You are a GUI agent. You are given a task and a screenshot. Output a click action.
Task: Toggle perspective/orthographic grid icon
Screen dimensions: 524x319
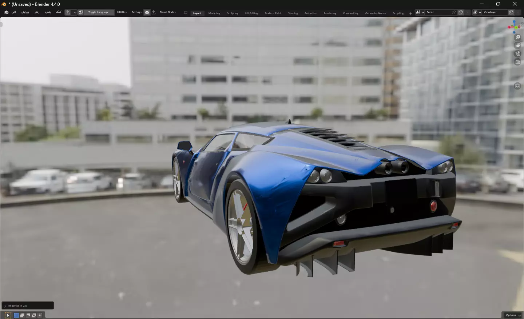pyautogui.click(x=518, y=62)
